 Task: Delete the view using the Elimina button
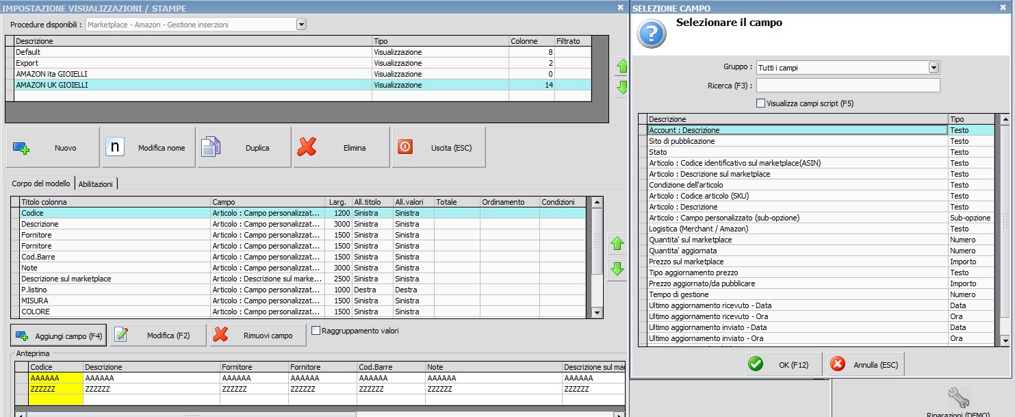tap(341, 147)
